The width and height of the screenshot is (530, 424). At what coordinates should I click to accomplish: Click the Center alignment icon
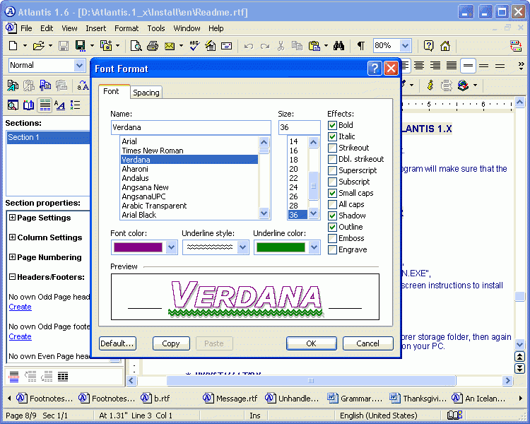(419, 65)
